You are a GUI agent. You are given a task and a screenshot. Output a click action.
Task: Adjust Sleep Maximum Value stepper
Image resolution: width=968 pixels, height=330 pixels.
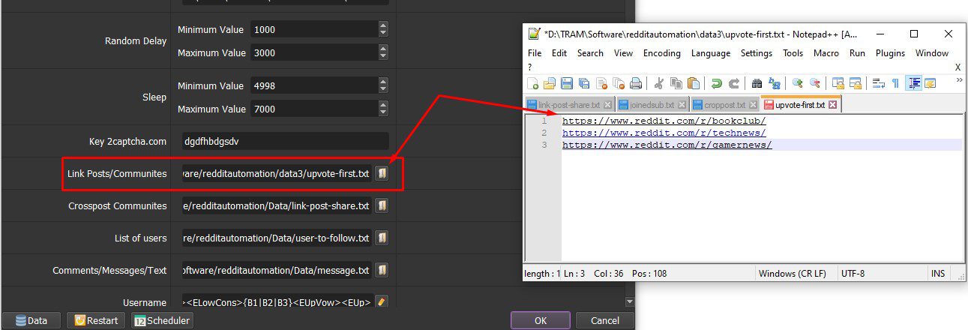[x=383, y=109]
